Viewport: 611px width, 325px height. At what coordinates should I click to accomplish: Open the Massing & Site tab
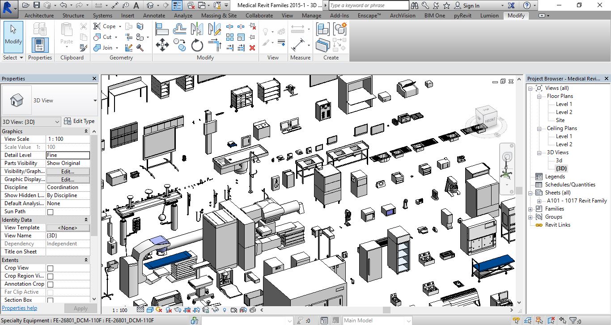(x=219, y=15)
